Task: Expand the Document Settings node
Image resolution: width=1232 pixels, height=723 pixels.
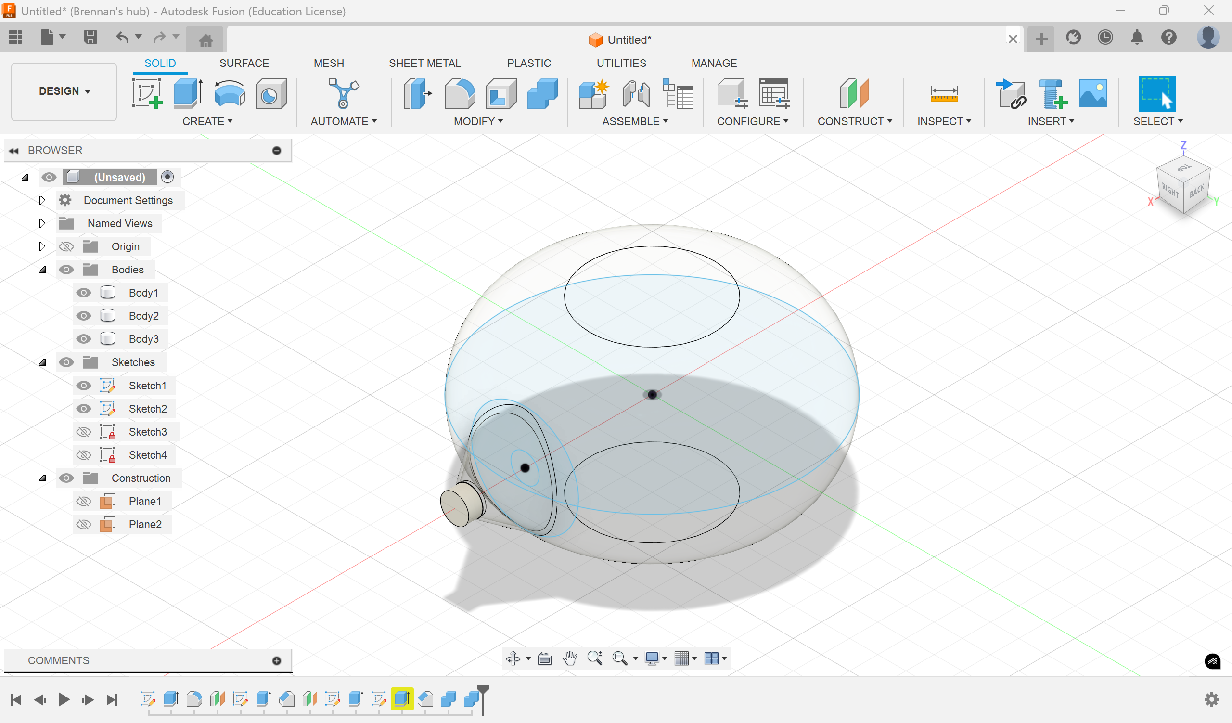Action: pos(42,200)
